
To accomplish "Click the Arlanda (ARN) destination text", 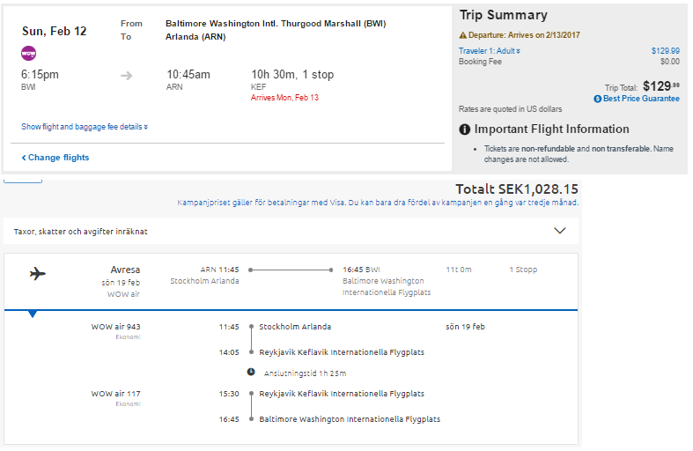I will [x=195, y=37].
